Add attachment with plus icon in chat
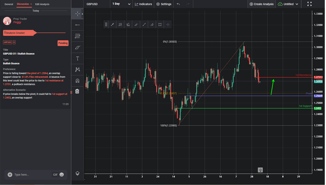The image size is (326, 185). pos(10,174)
